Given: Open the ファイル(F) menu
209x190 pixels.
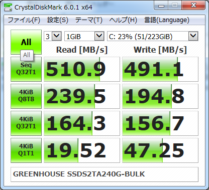Looking at the screenshot, I should 24,20.
